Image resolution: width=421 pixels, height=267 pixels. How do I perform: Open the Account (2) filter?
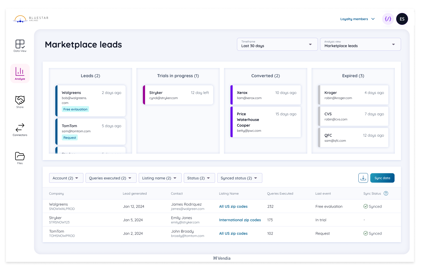click(66, 178)
